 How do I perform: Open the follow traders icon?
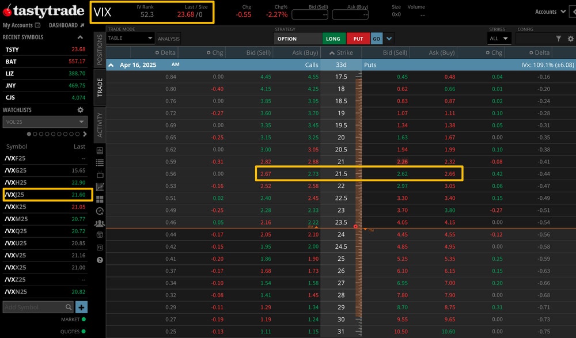point(99,223)
